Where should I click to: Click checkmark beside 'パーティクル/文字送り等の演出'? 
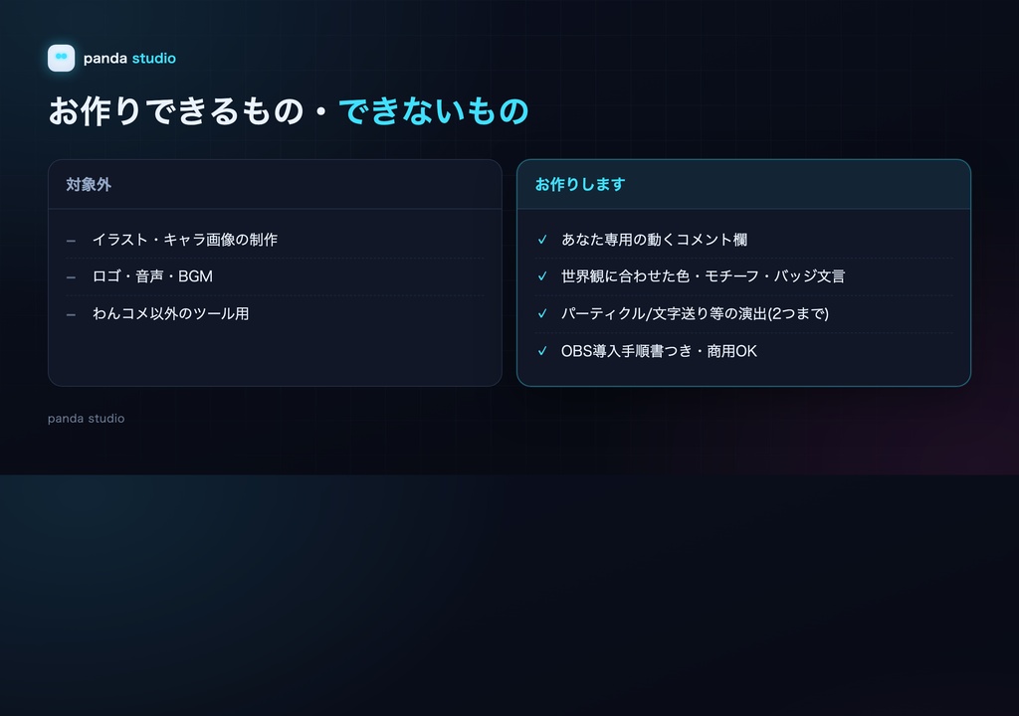point(542,314)
